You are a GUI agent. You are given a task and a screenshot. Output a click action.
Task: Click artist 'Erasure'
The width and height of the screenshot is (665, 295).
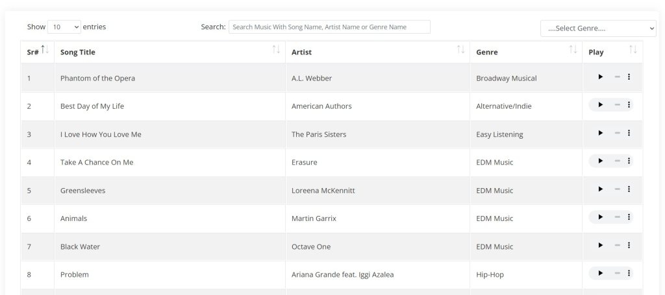(x=304, y=163)
